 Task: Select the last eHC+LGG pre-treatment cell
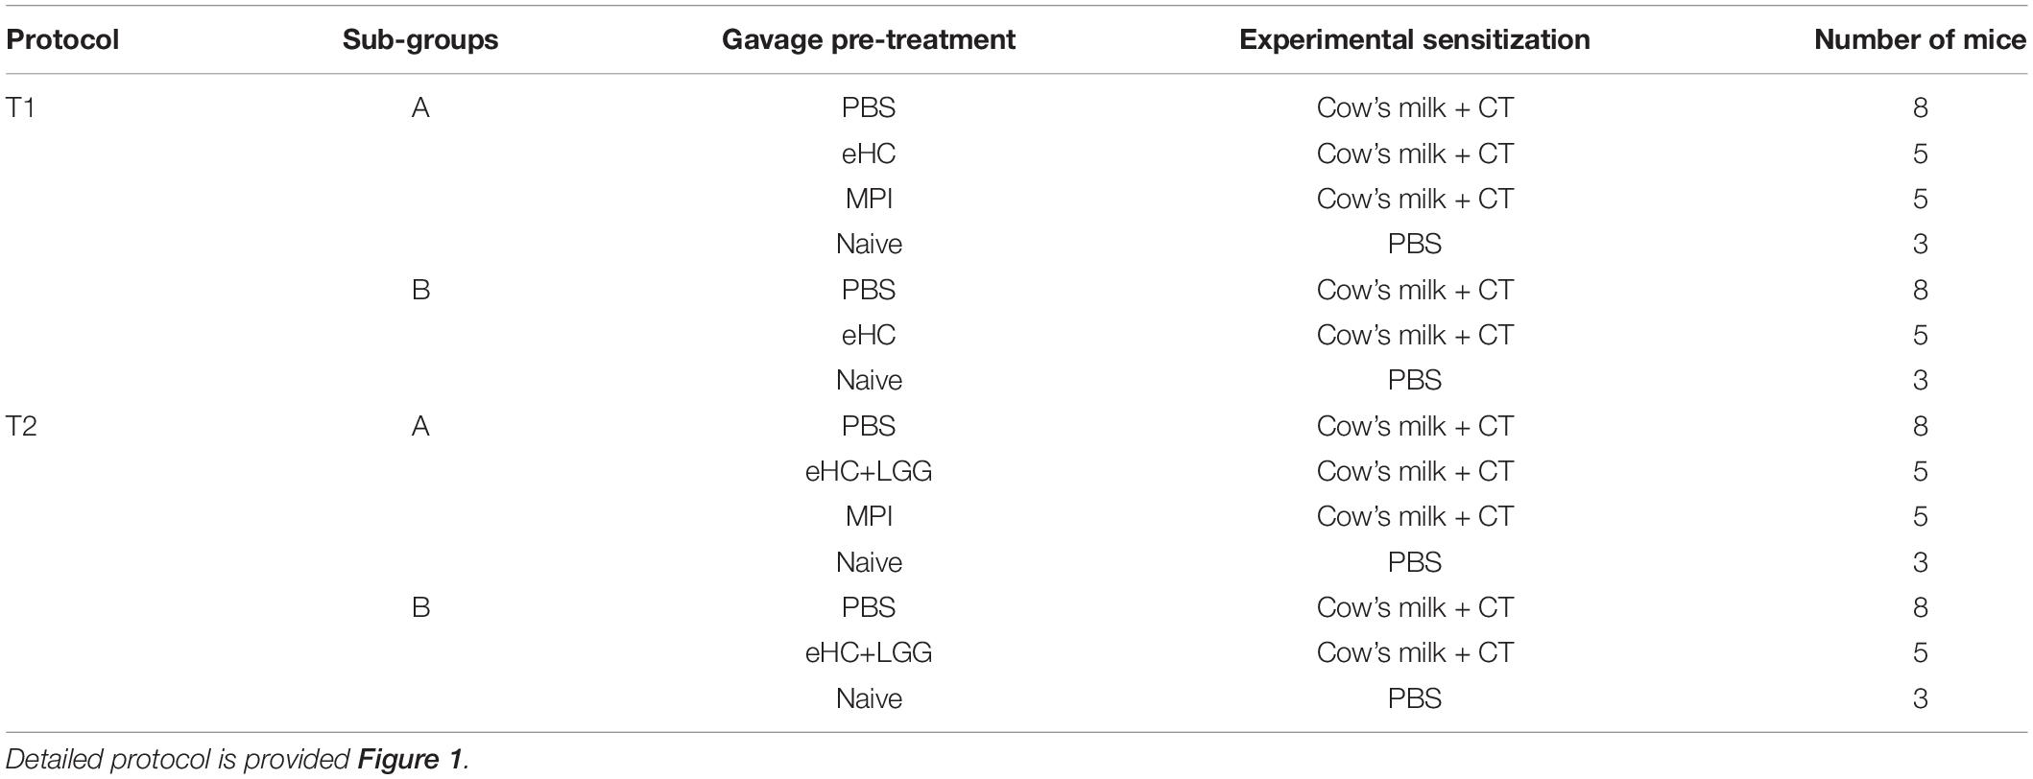tap(869, 652)
